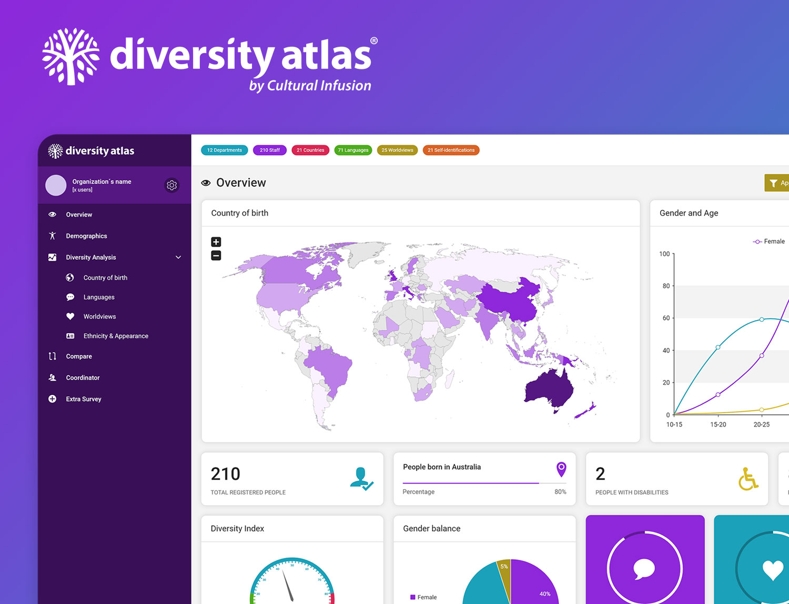
Task: Click the eye icon beside Overview in sidebar
Action: click(52, 214)
